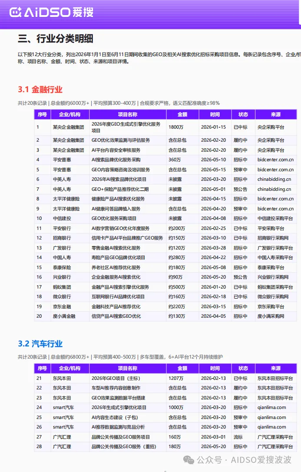Click project 车型AI推荐内容创意制作

pyautogui.click(x=116, y=388)
